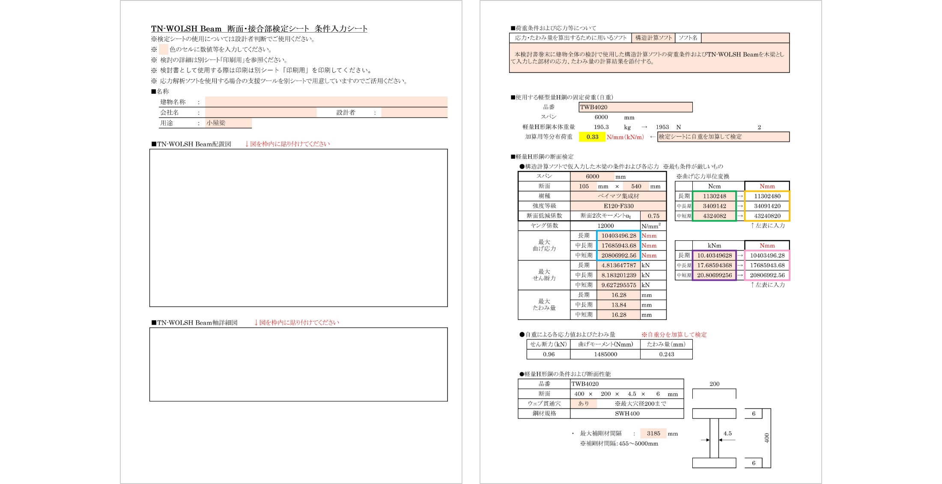Select the kNm 中短期 cell 20.80699256
Image resolution: width=942 pixels, height=484 pixels.
714,275
